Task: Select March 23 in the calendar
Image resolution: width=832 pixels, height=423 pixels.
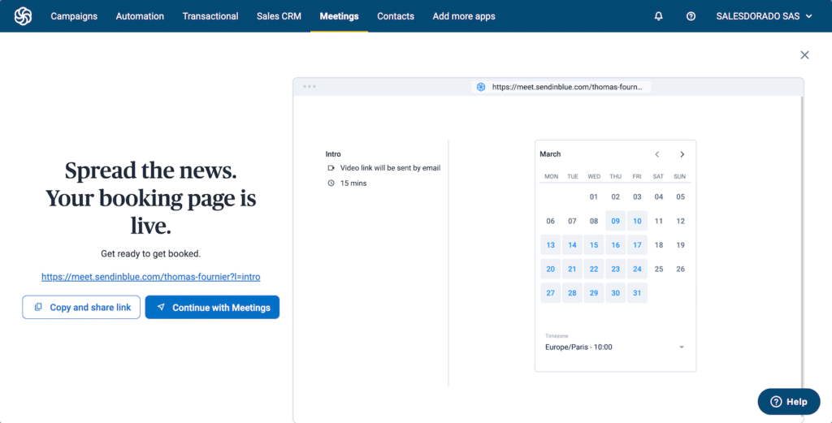Action: [616, 269]
